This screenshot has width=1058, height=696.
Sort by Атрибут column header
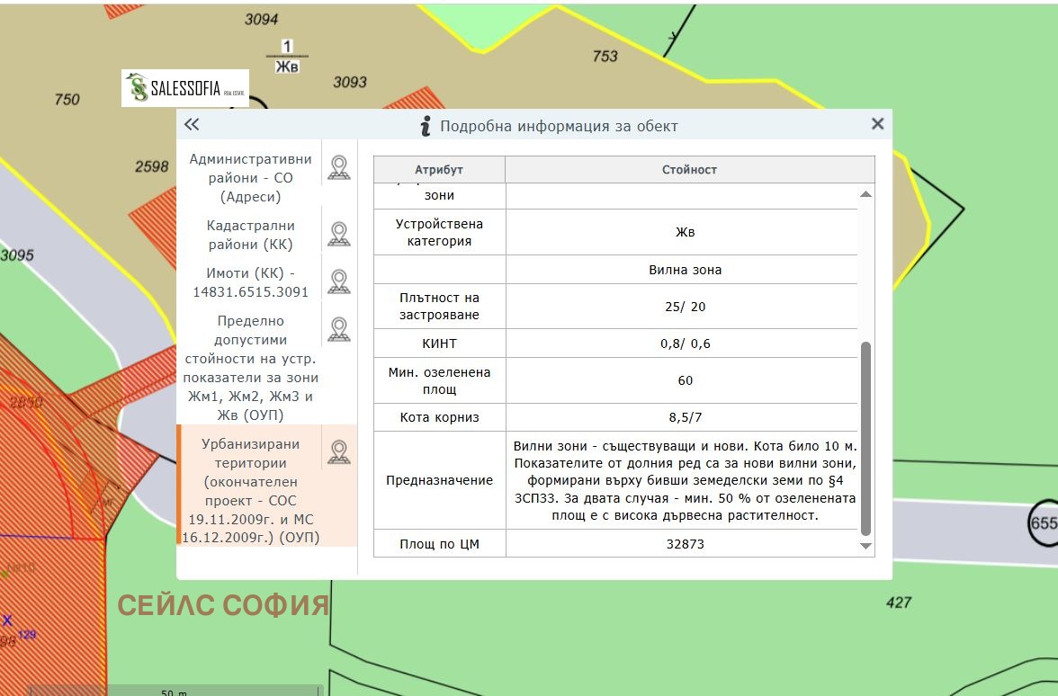click(x=439, y=170)
